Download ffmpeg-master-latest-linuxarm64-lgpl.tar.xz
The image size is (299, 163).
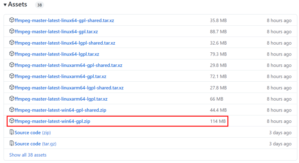tap(61, 99)
